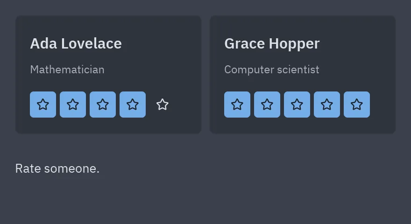
Task: Set Grace Hopper rating to three stars
Action: [297, 105]
